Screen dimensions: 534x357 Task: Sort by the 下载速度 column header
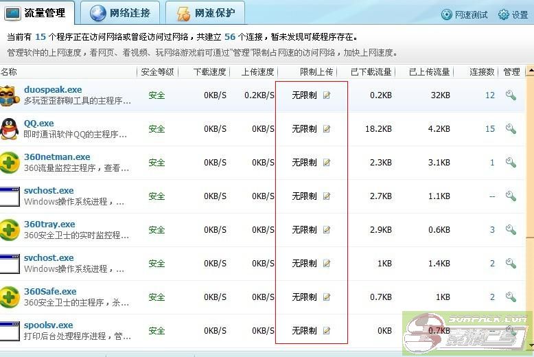pyautogui.click(x=209, y=72)
